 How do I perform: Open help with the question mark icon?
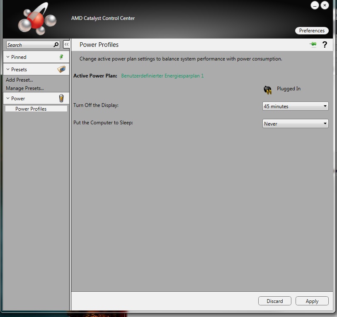325,44
